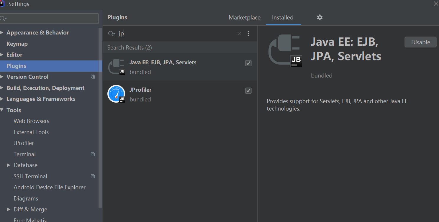Open Android Device File Explorer settings
The width and height of the screenshot is (439, 222).
[50, 187]
